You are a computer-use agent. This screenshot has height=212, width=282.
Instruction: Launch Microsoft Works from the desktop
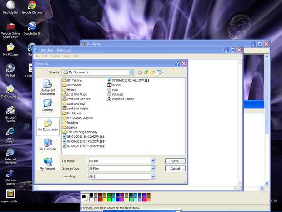pyautogui.click(x=10, y=114)
